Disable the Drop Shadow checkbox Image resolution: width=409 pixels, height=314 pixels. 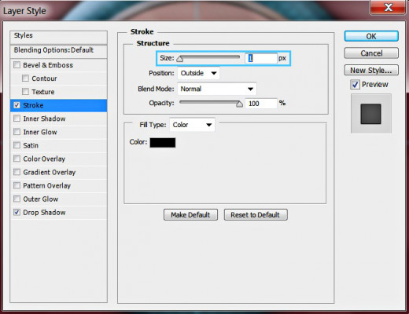[x=17, y=212]
